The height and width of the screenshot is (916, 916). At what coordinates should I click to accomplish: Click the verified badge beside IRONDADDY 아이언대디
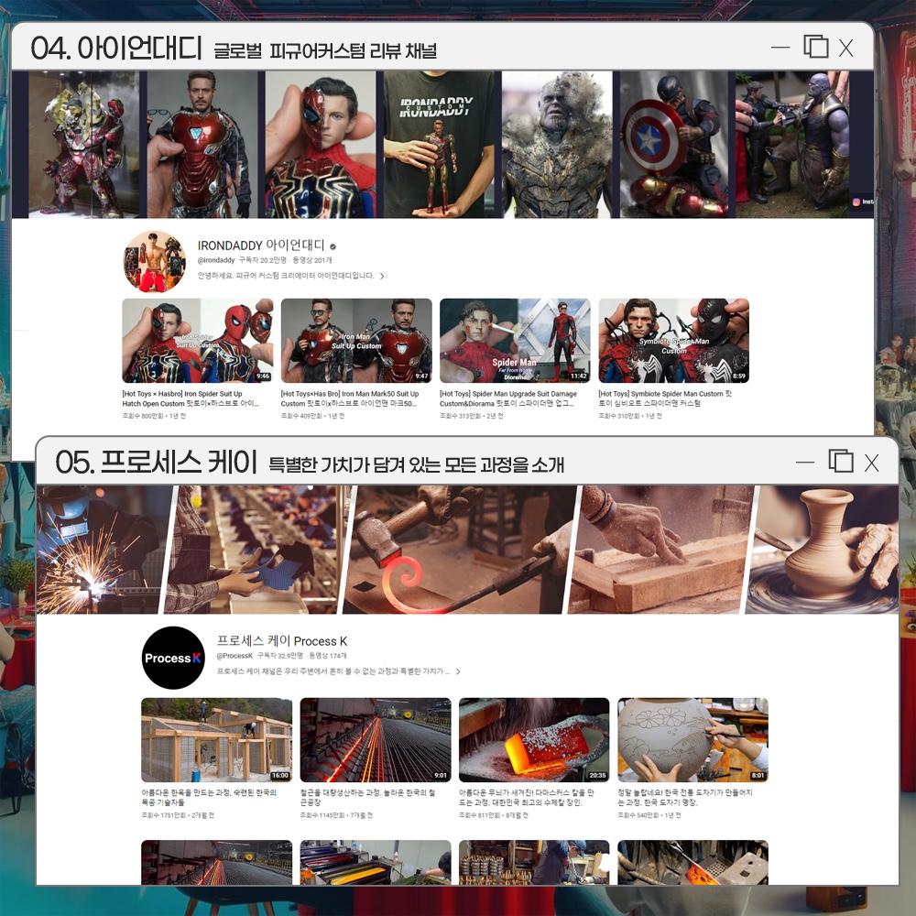click(x=333, y=246)
